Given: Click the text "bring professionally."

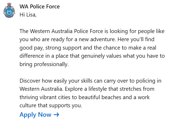Looking at the screenshot, I should coord(44,65).
